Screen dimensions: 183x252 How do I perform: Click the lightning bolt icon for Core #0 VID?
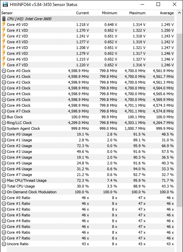[x=4, y=25]
